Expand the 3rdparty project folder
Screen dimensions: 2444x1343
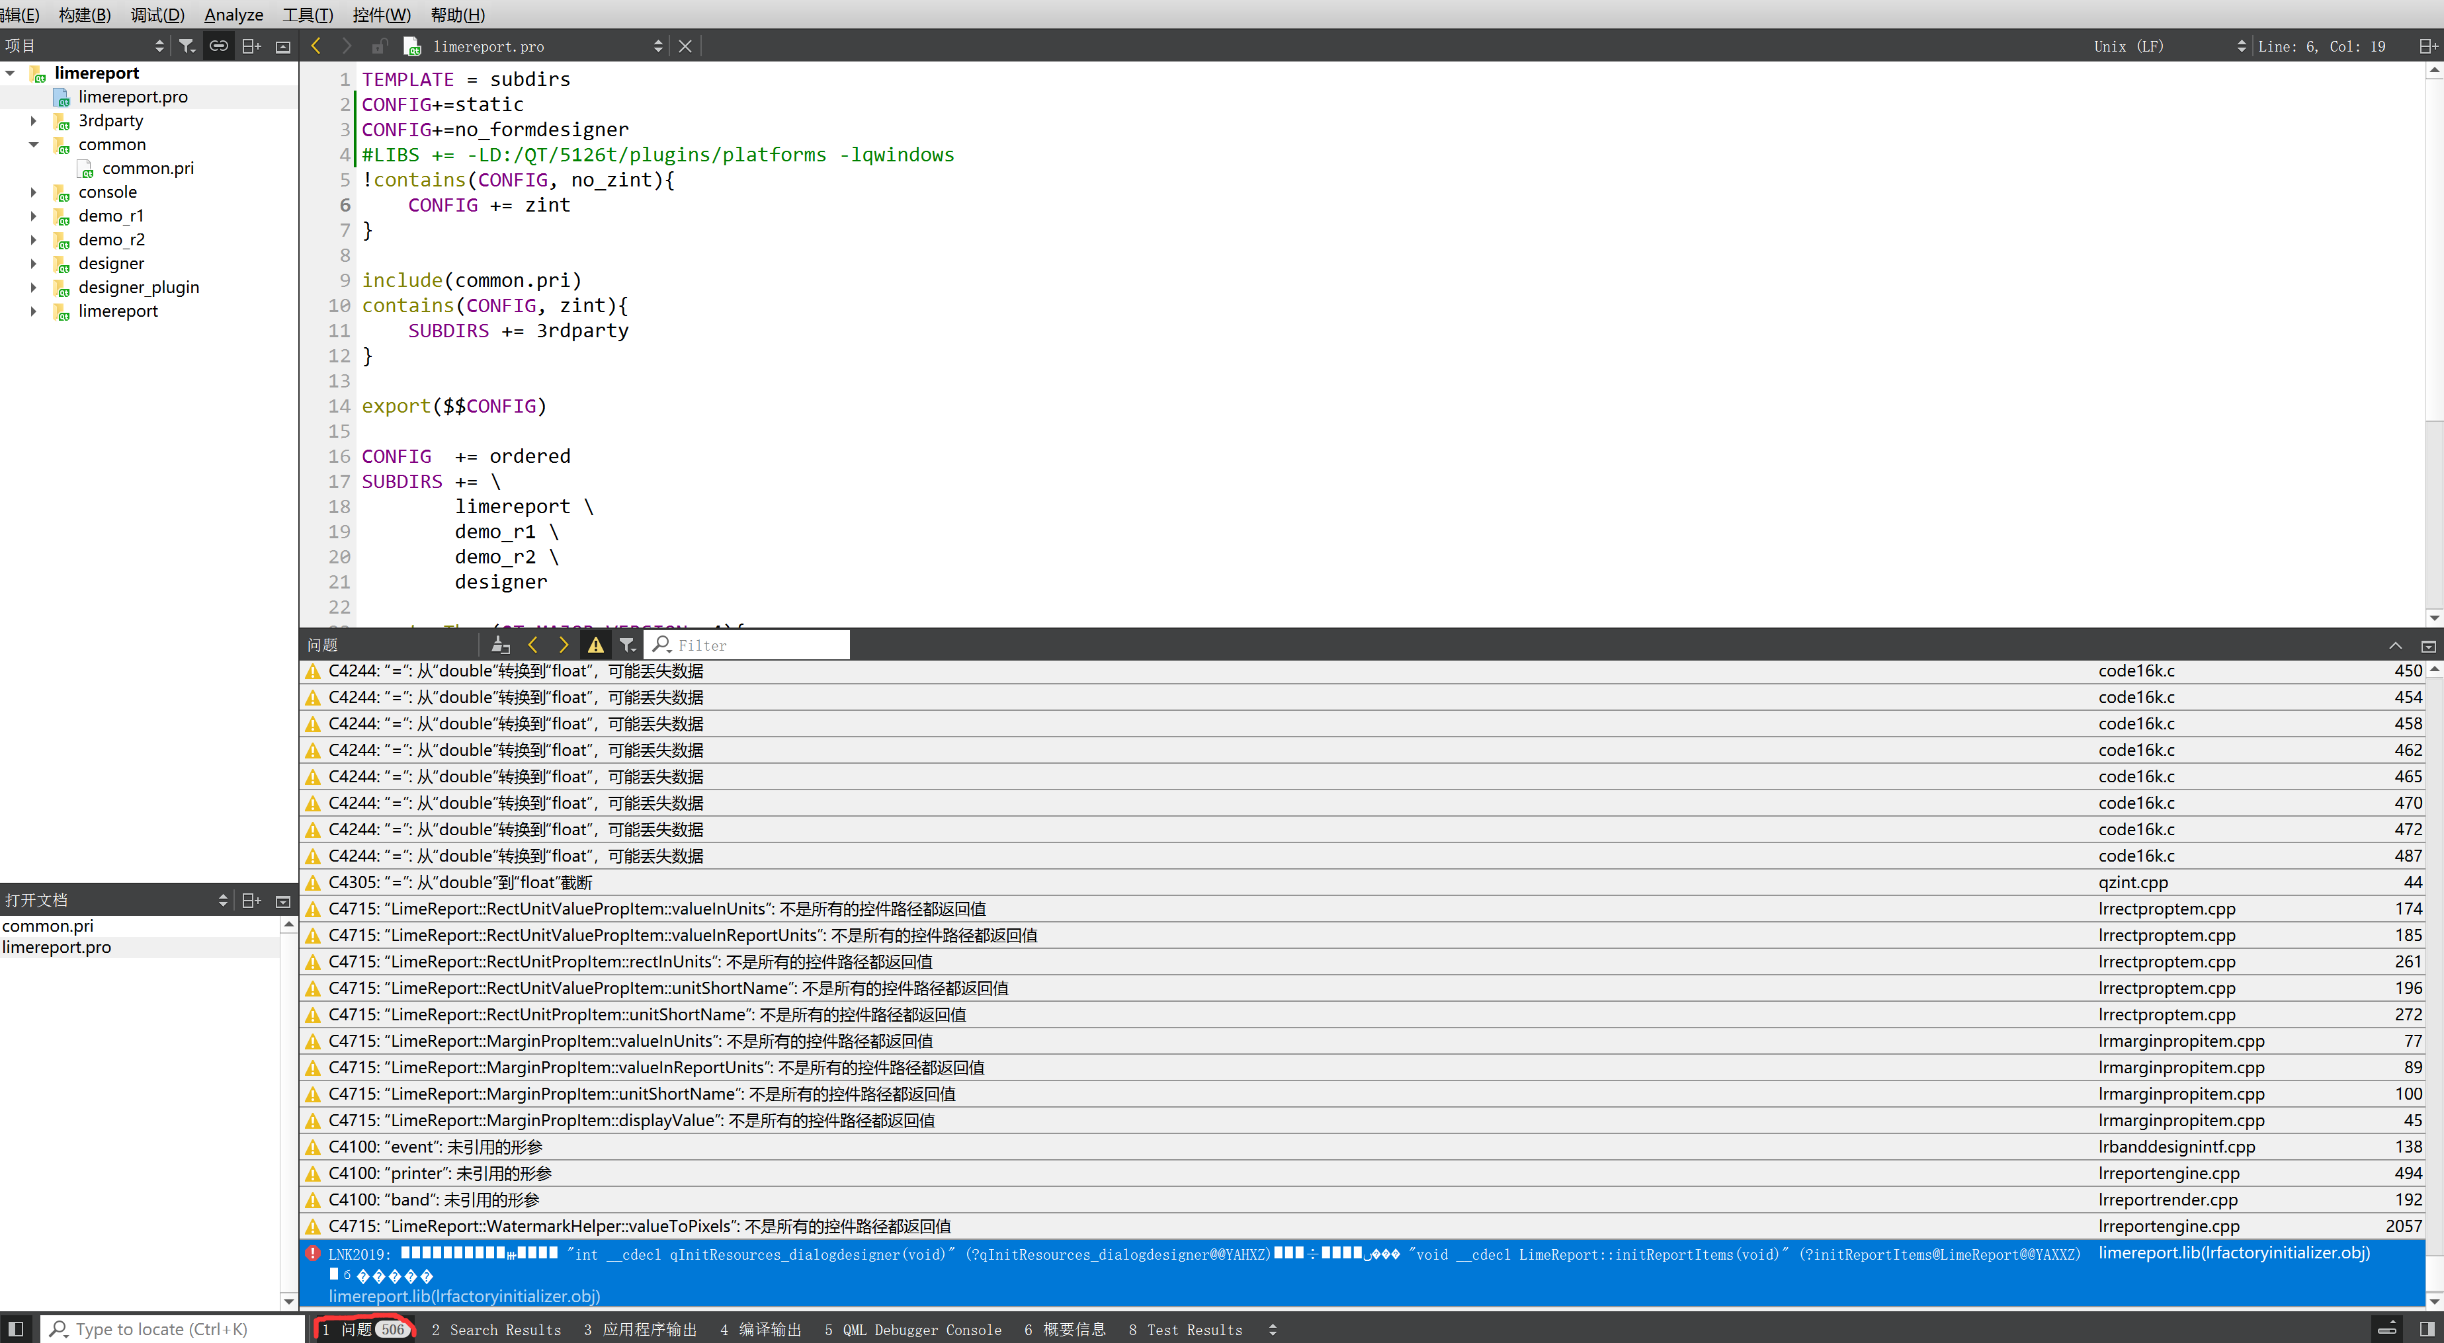click(x=34, y=120)
